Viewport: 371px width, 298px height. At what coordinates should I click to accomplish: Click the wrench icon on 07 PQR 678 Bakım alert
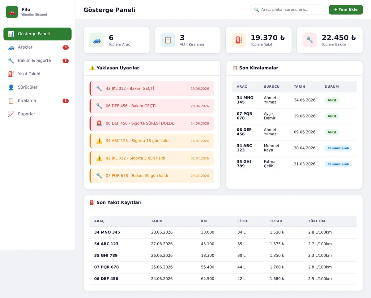click(99, 176)
